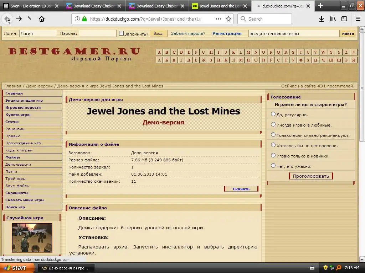Image resolution: width=365 pixels, height=273 pixels.
Task: Click the page scrollbar down arrow
Action: click(362, 259)
